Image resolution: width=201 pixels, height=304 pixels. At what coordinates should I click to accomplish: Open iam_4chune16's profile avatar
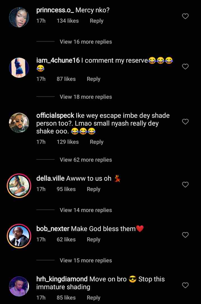coord(19,67)
